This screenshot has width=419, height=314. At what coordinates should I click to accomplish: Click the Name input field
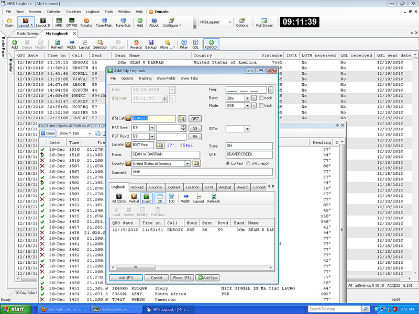(166, 154)
